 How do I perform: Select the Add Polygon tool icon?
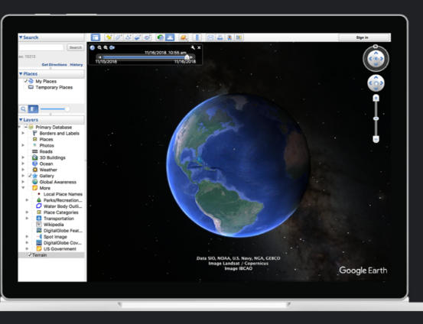click(x=119, y=37)
